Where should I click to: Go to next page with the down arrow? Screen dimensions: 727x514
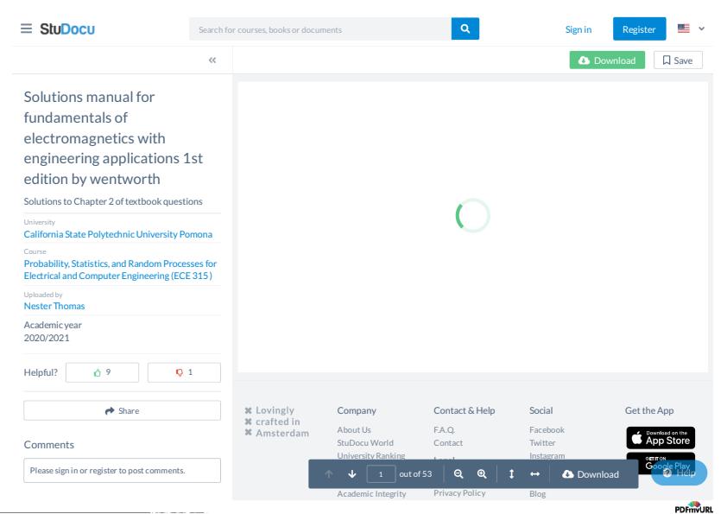tap(352, 473)
